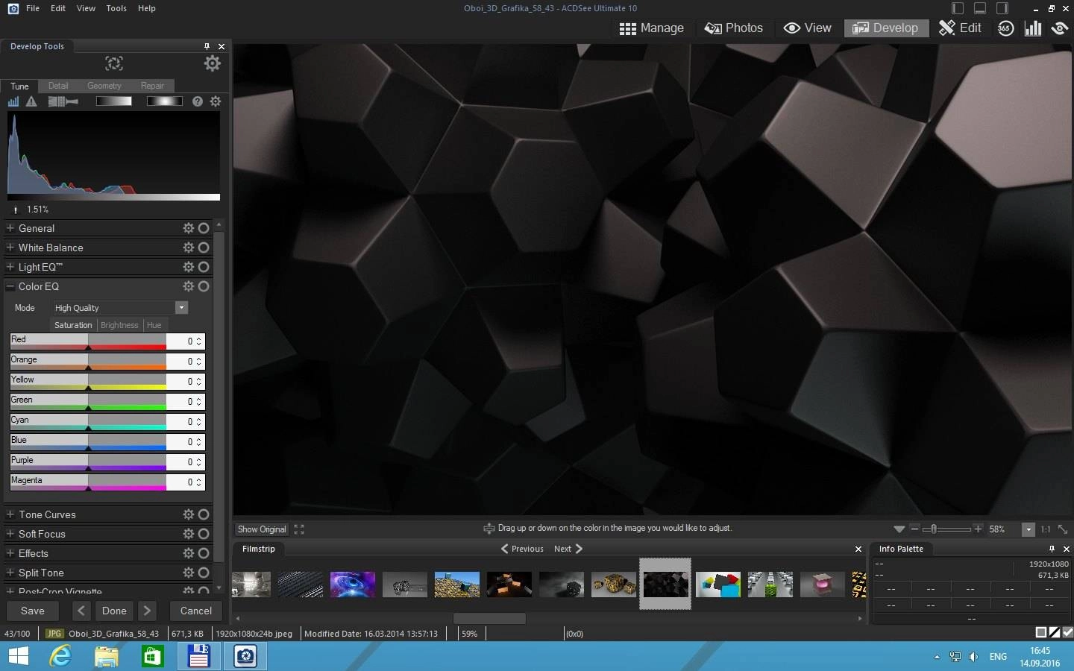Image resolution: width=1074 pixels, height=671 pixels.
Task: Open Tune tab small gear options
Action: tap(216, 101)
